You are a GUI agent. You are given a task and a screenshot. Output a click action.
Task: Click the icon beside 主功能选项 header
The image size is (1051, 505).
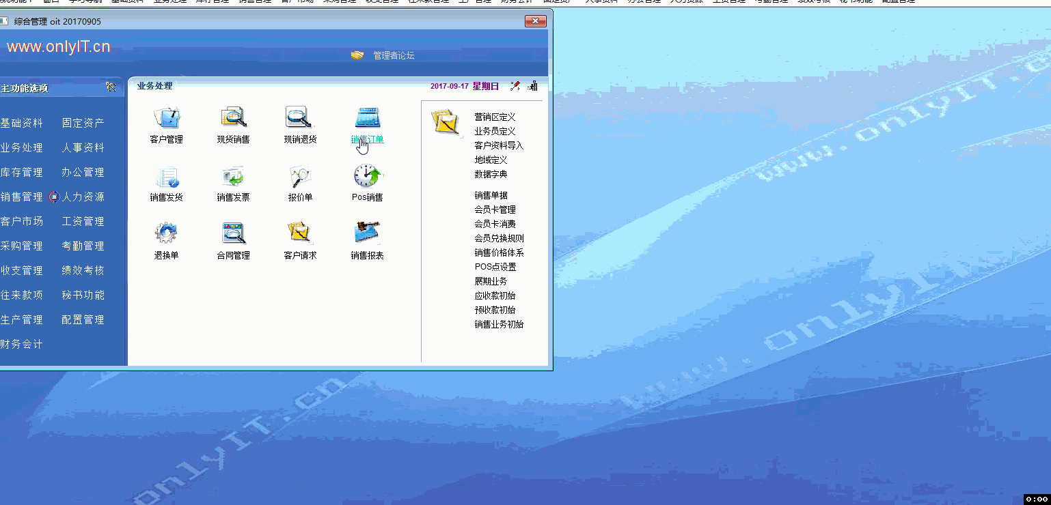[x=111, y=87]
